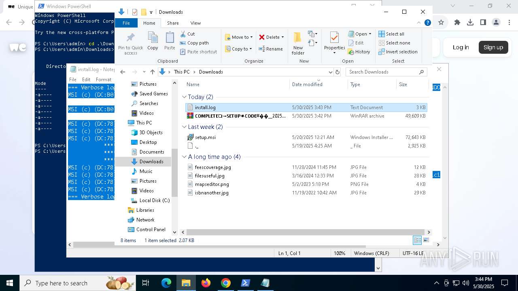Open Notepad Edit menu
This screenshot has height=291, width=518.
point(86,80)
